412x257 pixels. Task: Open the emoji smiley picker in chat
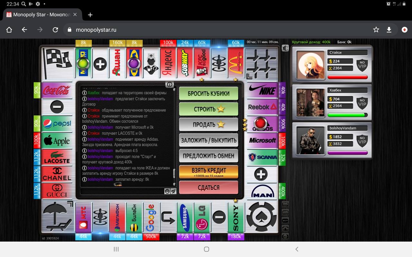[167, 191]
